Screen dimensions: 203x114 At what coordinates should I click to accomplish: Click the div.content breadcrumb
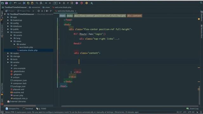point(134,16)
